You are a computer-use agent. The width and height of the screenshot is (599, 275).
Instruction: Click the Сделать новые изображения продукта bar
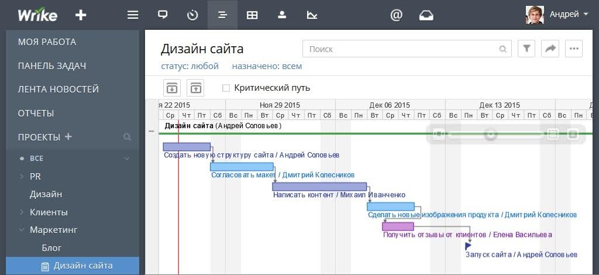390,207
